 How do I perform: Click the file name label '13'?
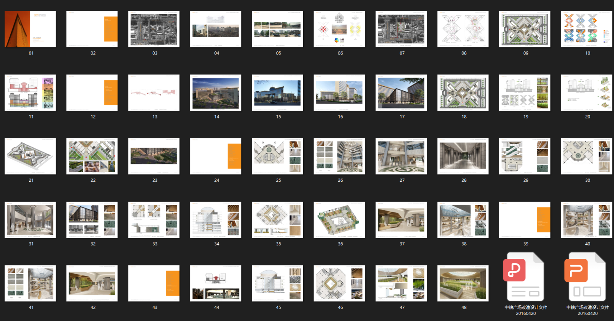[155, 117]
